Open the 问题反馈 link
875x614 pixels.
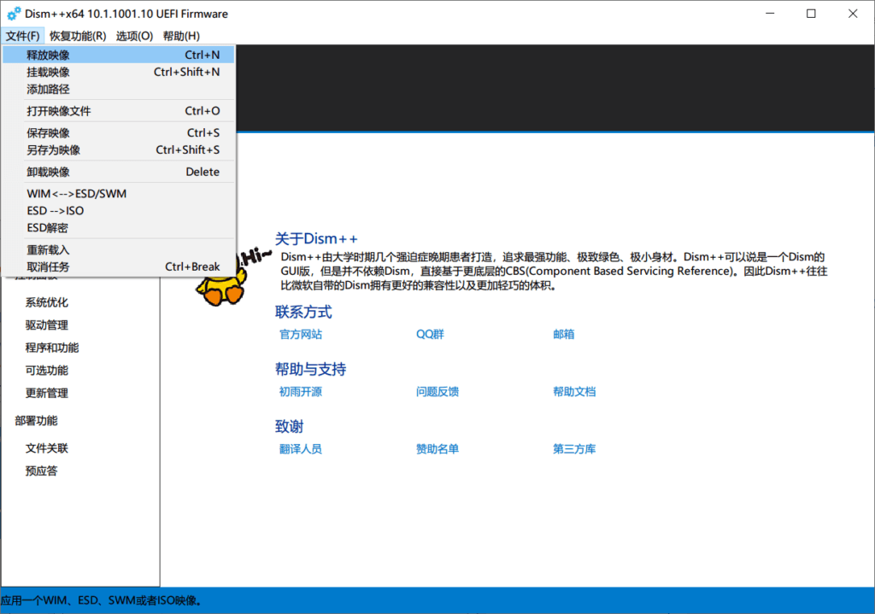click(x=437, y=391)
